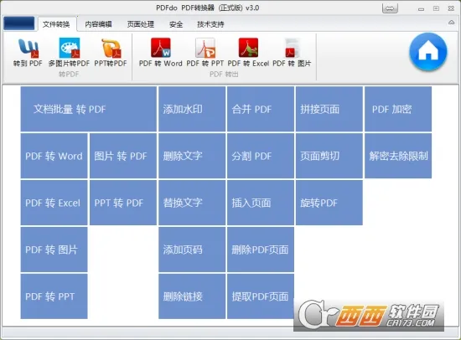This screenshot has height=340, width=461.
Task: Open the PDF 转 图片 ribbon tool
Action: (292, 53)
